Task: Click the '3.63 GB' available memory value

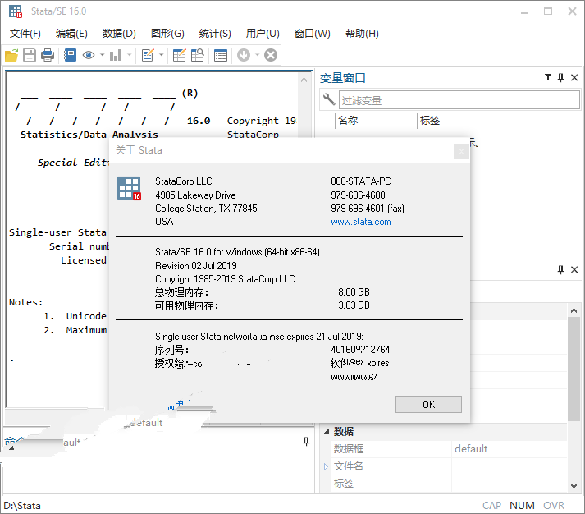Action: point(354,305)
